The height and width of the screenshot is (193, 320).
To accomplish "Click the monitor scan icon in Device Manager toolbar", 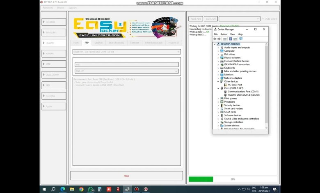I will tap(241, 39).
